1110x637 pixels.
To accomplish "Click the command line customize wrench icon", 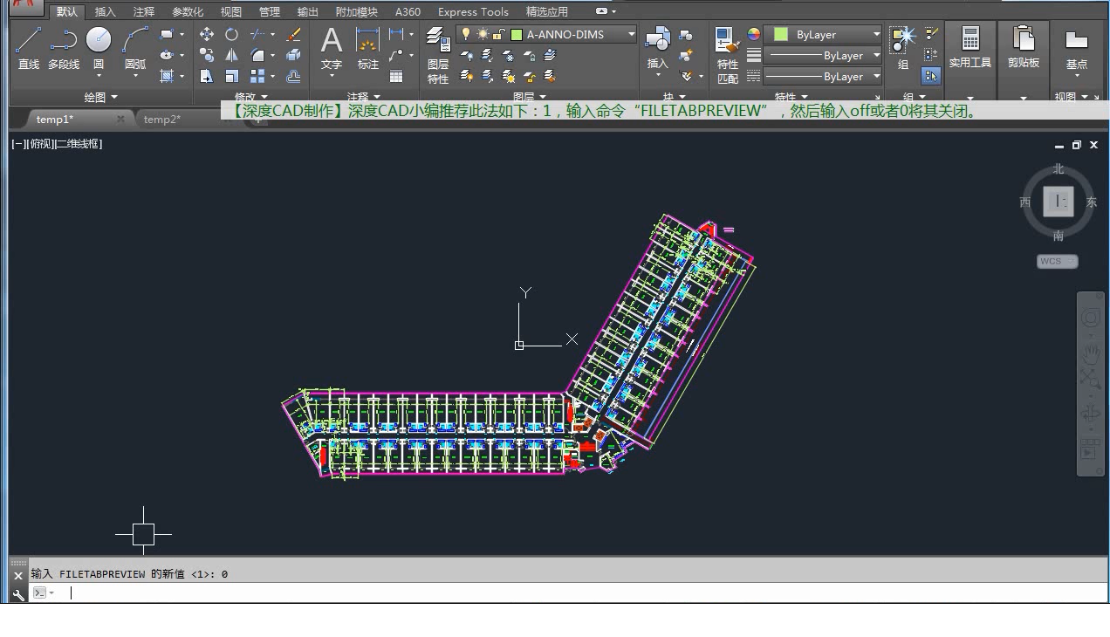I will [19, 594].
